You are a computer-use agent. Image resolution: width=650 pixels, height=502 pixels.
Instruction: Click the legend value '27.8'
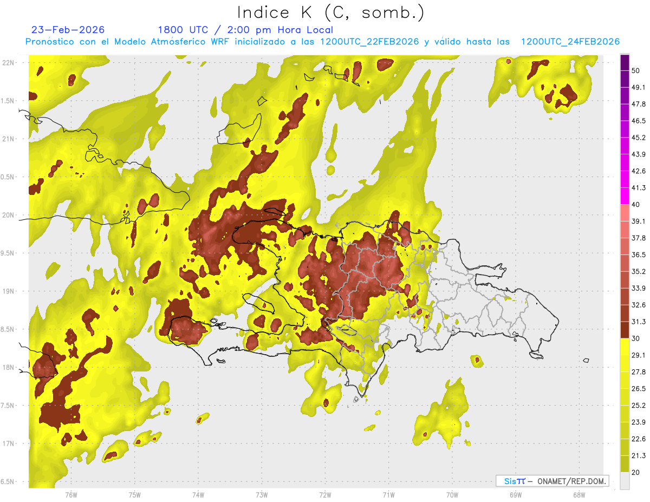[x=639, y=372]
